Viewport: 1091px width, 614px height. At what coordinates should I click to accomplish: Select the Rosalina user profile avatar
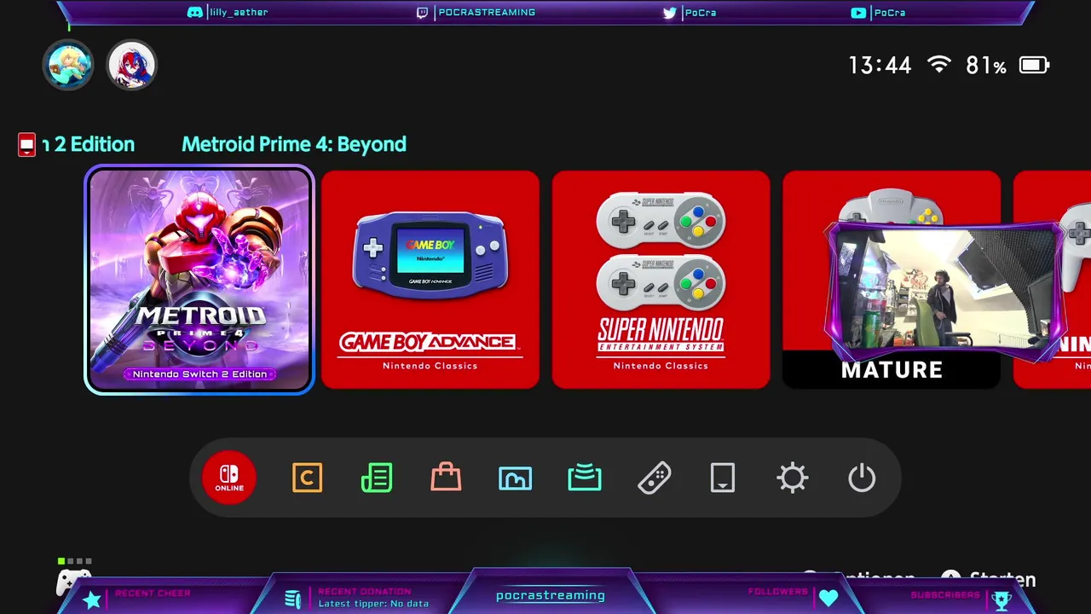68,65
